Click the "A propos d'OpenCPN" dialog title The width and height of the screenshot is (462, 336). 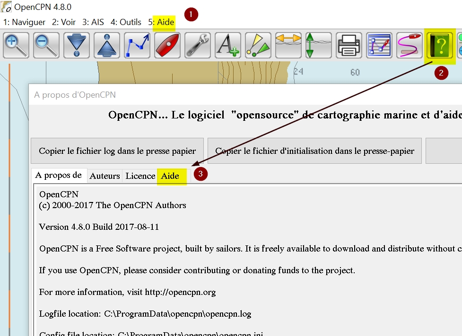pos(75,95)
